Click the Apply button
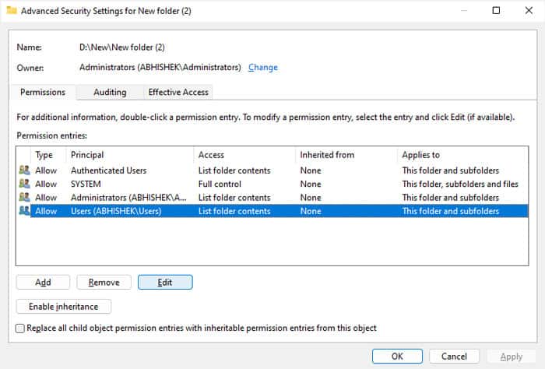The width and height of the screenshot is (545, 369). pyautogui.click(x=512, y=356)
